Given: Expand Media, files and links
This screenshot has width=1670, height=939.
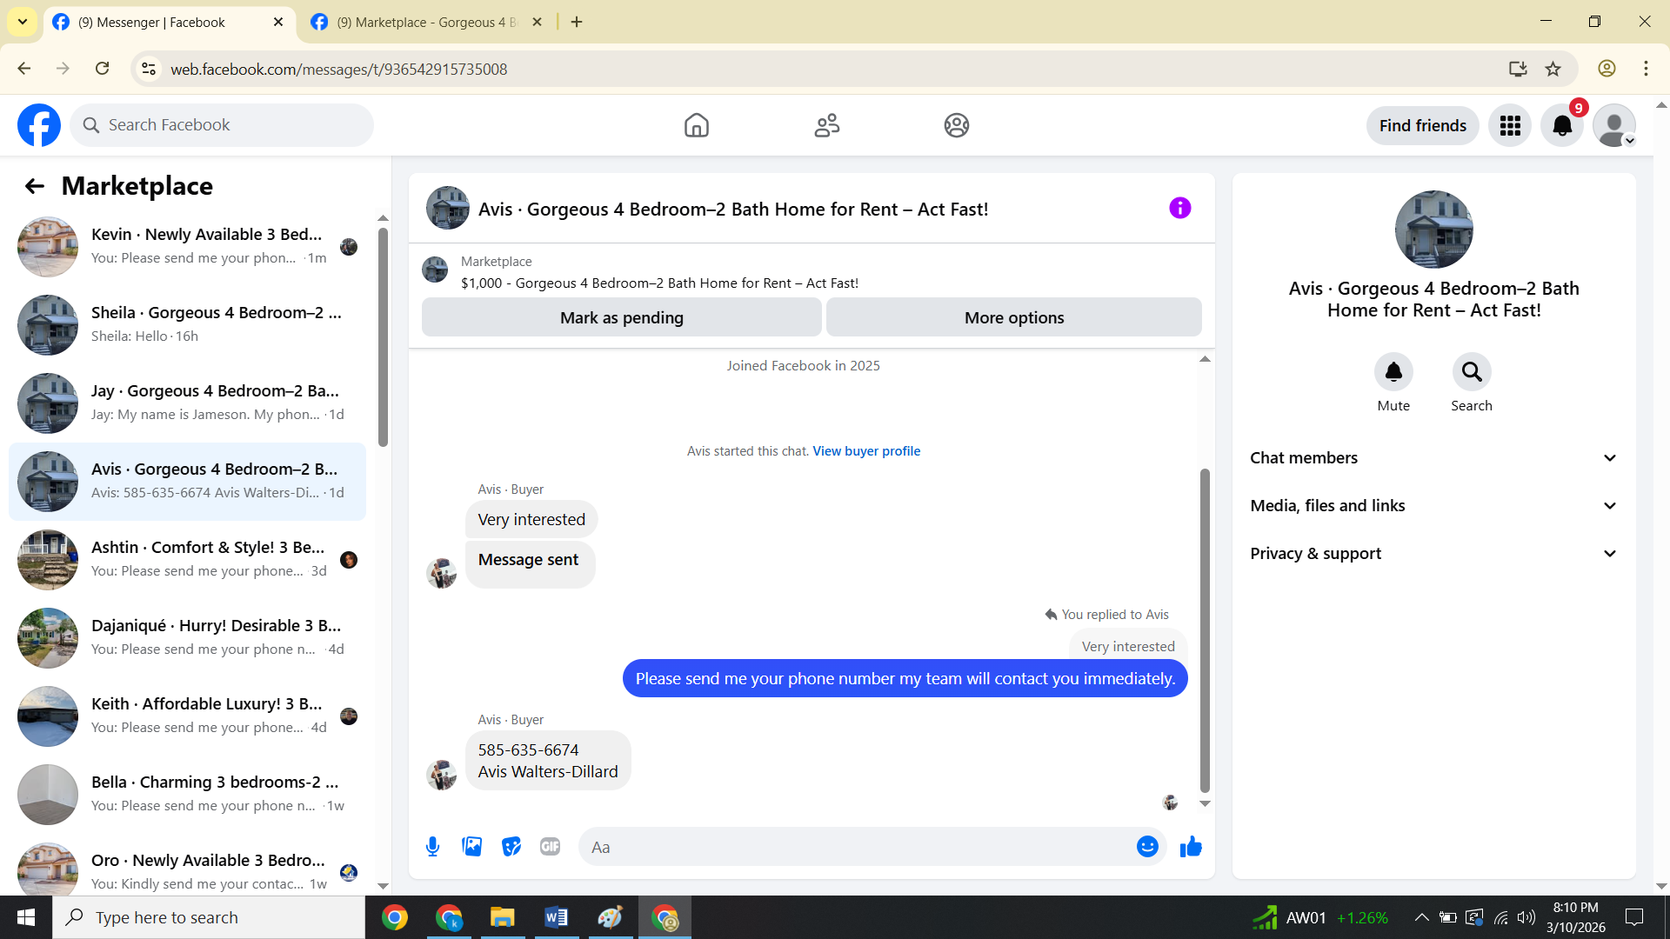Looking at the screenshot, I should 1433,506.
